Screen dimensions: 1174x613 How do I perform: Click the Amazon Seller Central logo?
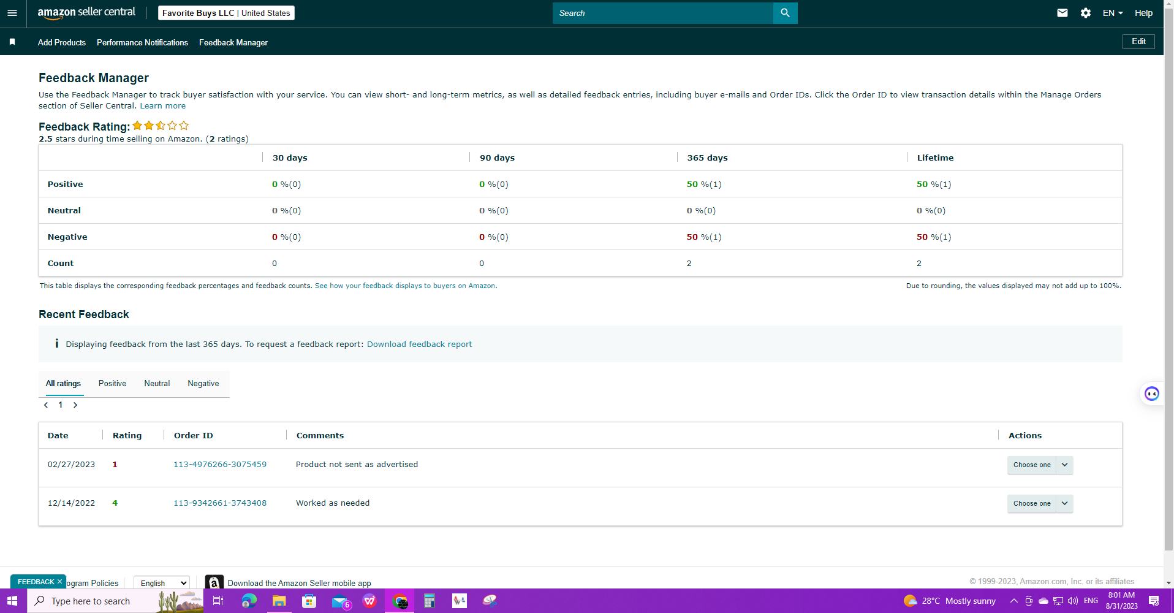coord(86,13)
